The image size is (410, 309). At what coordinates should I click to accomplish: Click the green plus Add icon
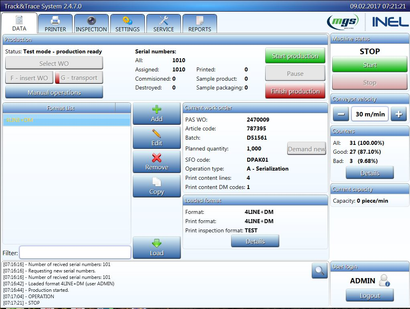[x=156, y=110]
